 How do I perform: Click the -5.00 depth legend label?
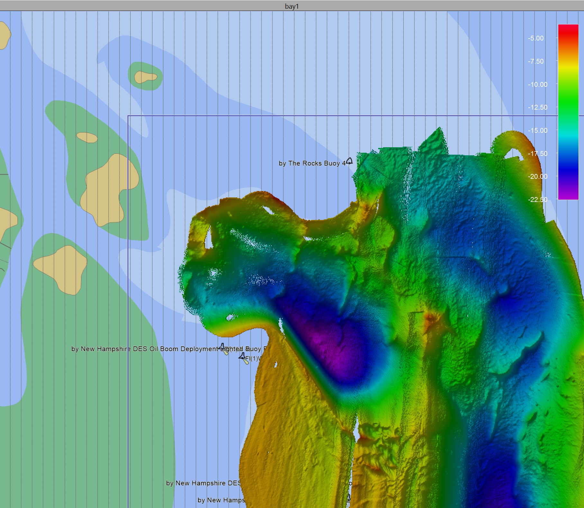(x=536, y=38)
